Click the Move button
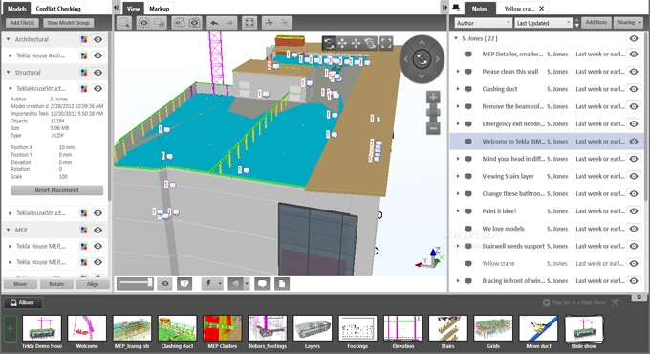Viewport: 650px width, 354px height. pyautogui.click(x=20, y=284)
